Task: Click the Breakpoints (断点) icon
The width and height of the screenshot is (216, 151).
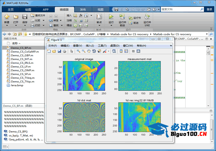Action: (99, 17)
